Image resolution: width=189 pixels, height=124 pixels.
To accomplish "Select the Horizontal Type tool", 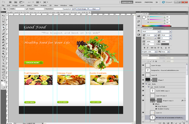I will point(3,60).
